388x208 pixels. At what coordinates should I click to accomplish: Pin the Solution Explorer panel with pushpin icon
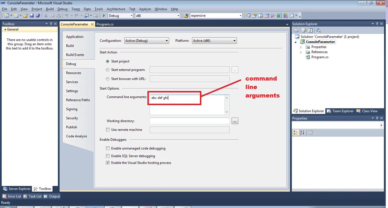click(377, 24)
